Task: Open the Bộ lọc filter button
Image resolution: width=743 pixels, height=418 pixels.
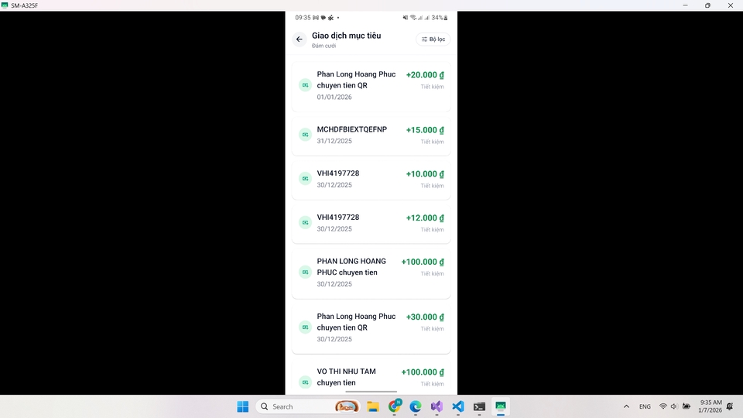Action: pos(433,39)
